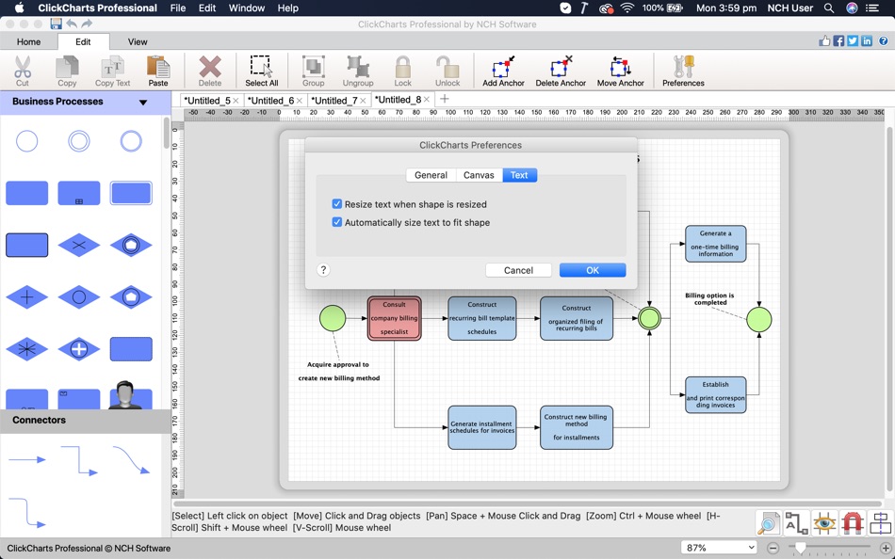Click the blue help icon at top right
This screenshot has width=895, height=559.
point(883,41)
